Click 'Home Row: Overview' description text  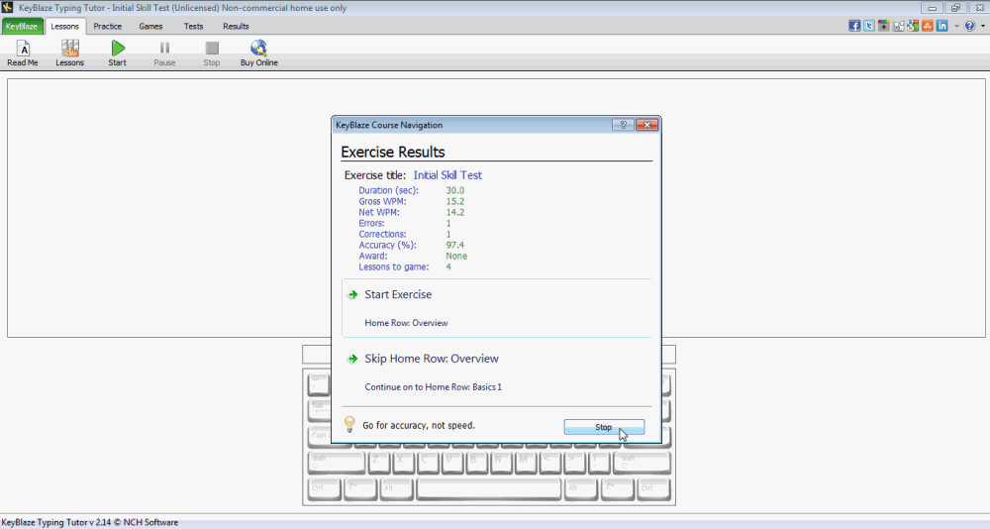point(406,323)
